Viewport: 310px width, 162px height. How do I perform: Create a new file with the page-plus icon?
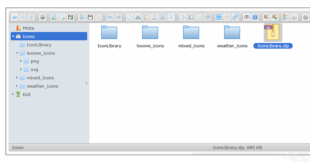(62, 17)
